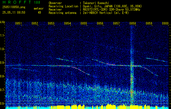
Task: Click the 0.8 frequency axis label
Action: pyautogui.click(x=2, y=76)
